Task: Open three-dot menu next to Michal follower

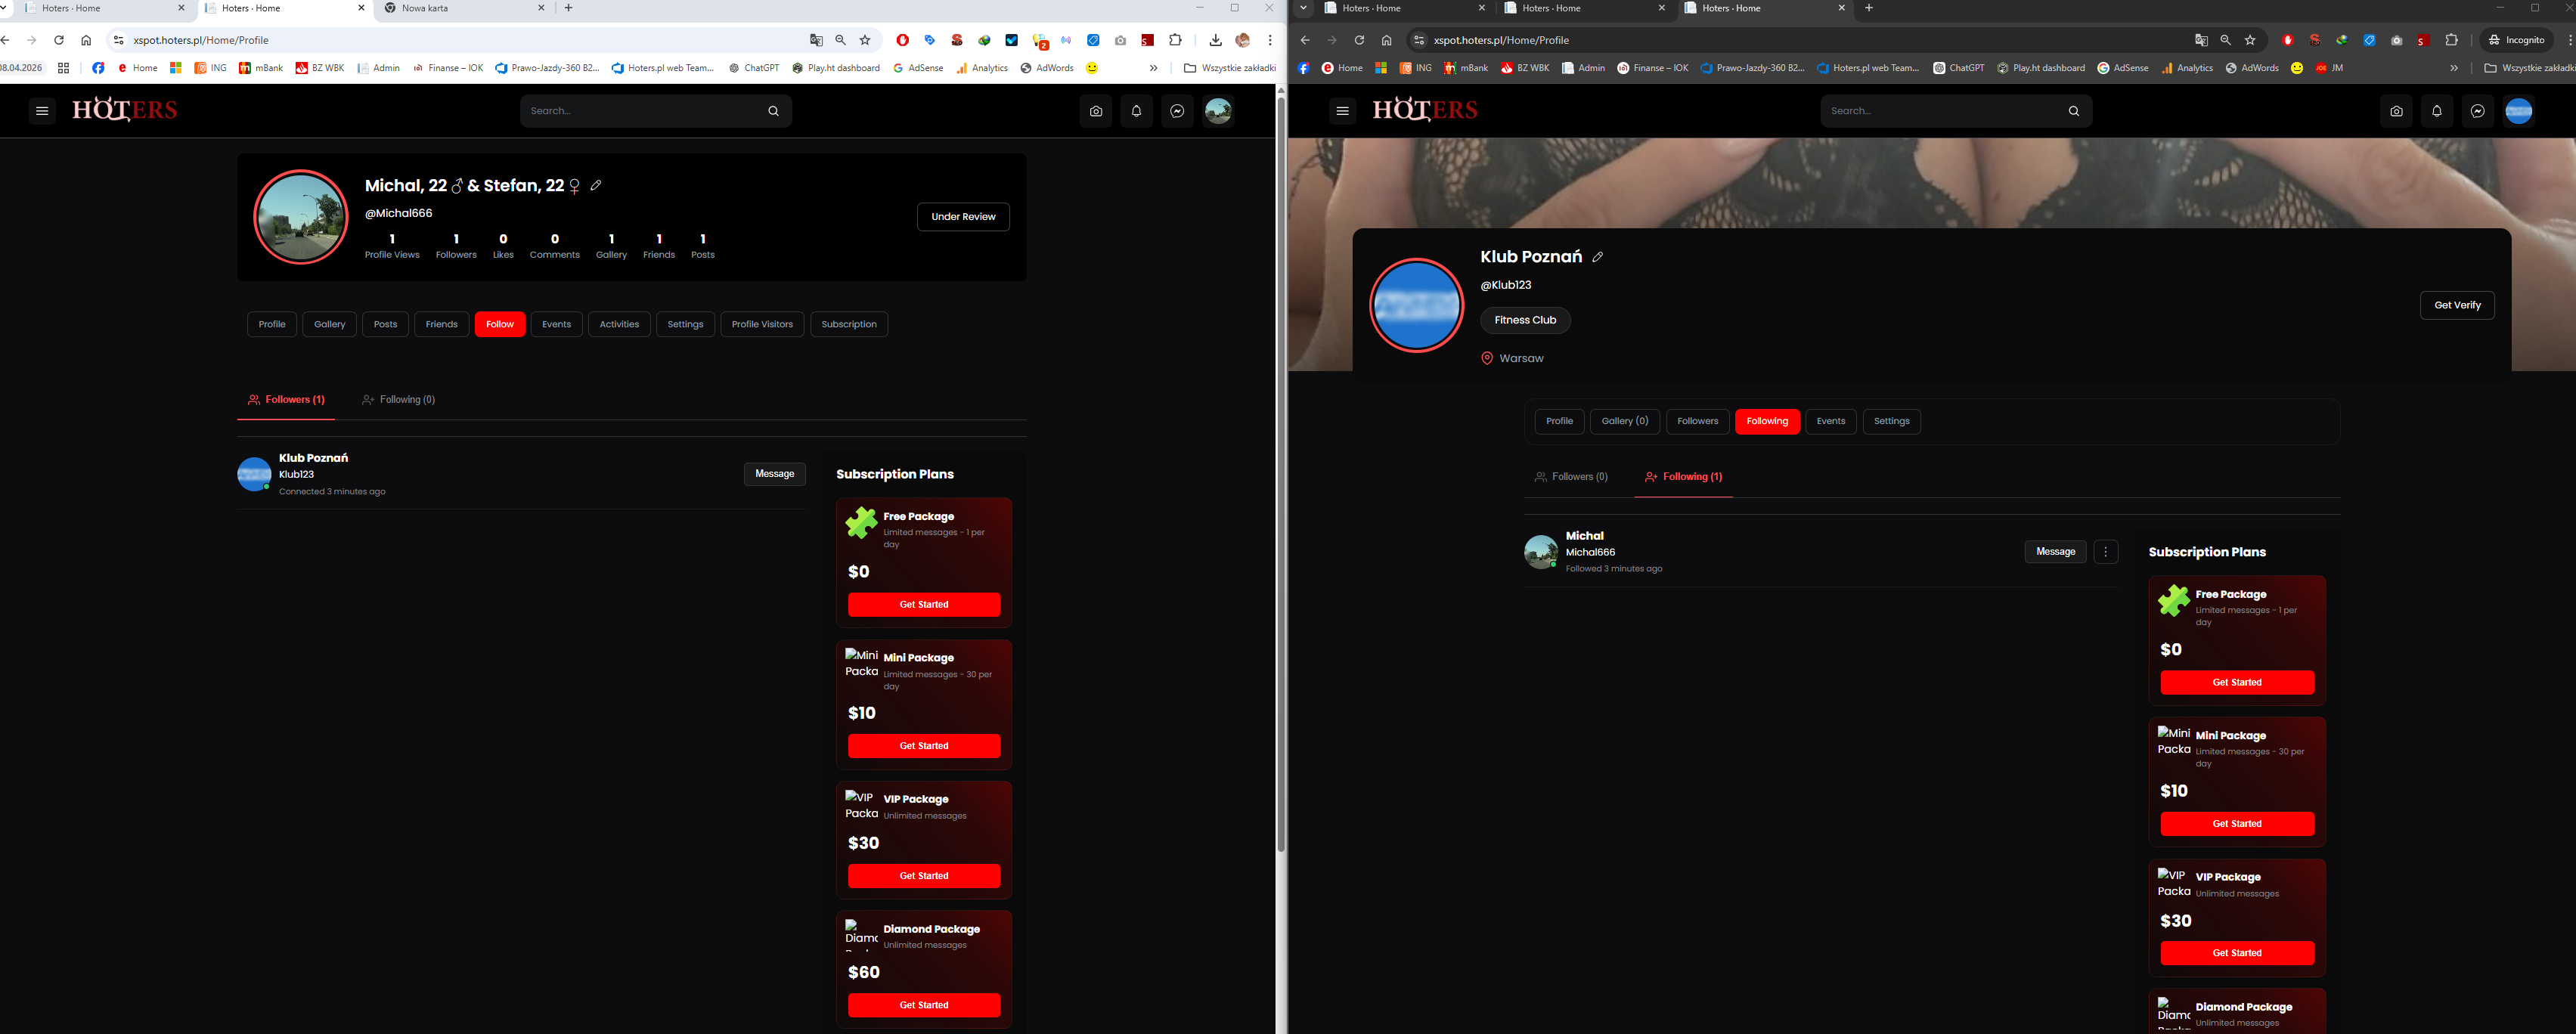Action: click(2106, 552)
